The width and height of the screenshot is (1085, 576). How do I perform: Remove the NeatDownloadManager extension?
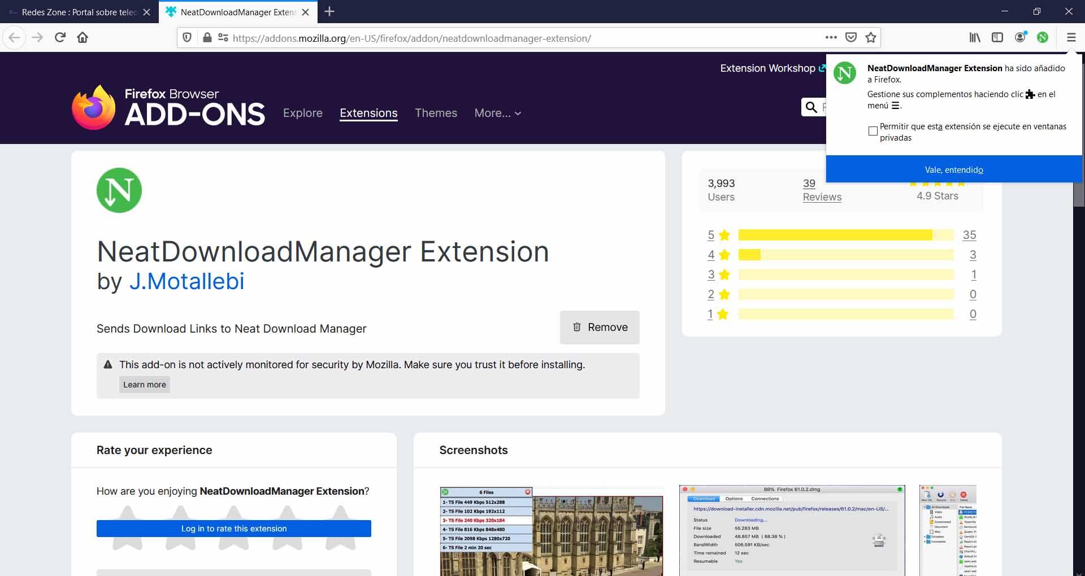click(600, 328)
